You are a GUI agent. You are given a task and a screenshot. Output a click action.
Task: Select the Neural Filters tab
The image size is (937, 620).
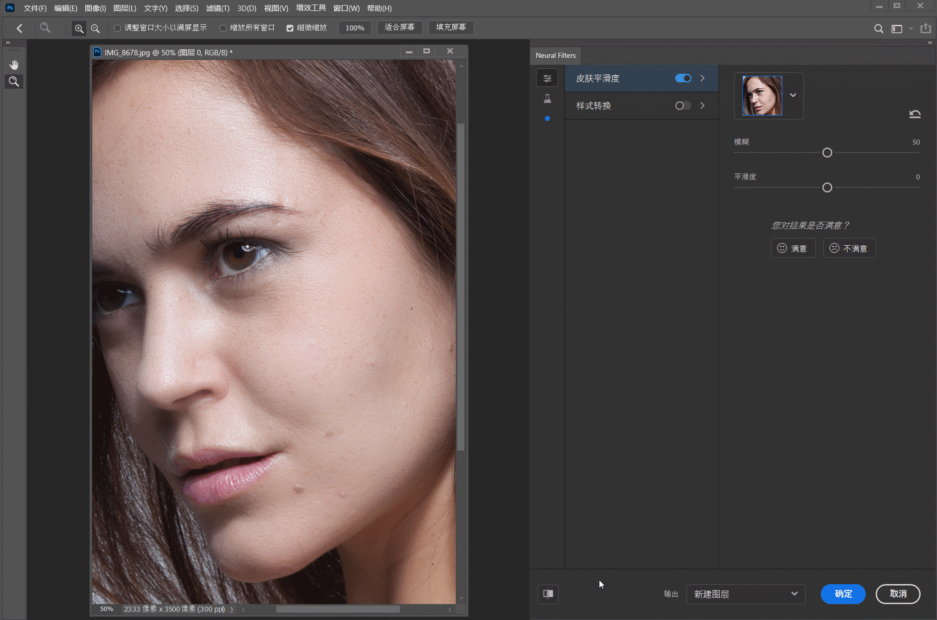point(556,55)
